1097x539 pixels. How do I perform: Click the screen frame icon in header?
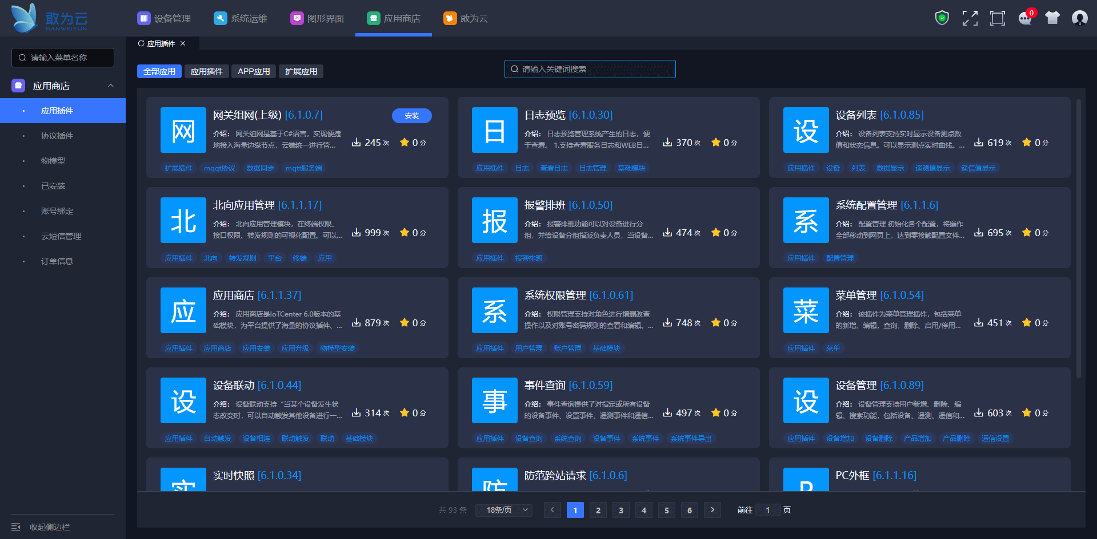click(x=998, y=18)
